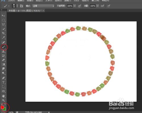Select the Crop tool

click(x=3, y=33)
